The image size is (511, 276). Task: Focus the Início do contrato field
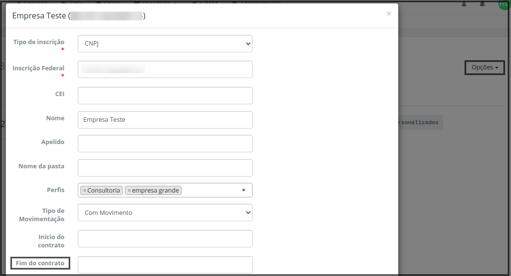pos(165,239)
